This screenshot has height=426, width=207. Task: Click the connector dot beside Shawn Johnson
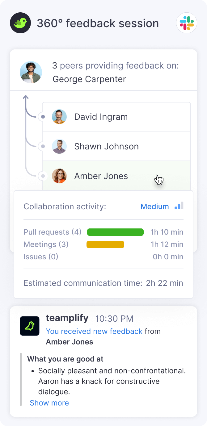[43, 146]
